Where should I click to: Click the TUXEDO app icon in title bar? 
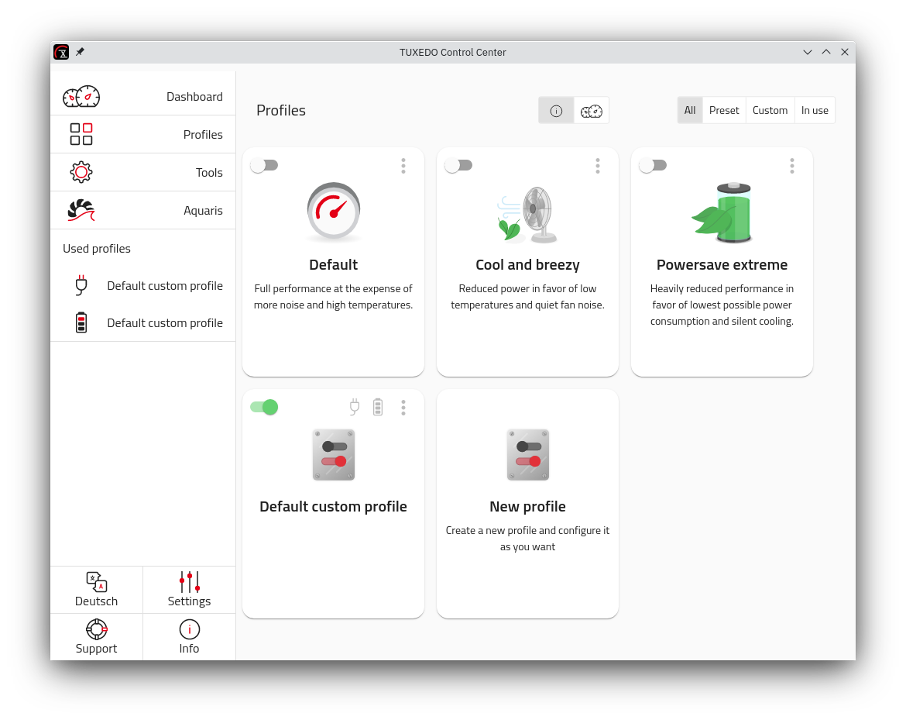[61, 52]
